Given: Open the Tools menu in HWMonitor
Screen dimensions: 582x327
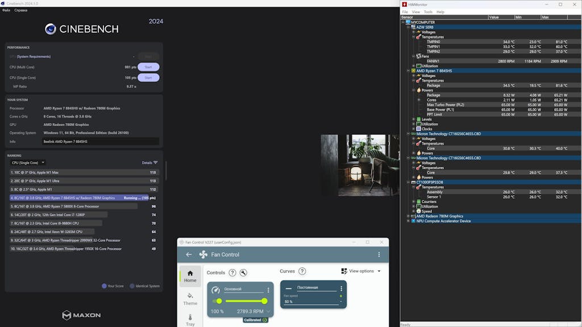Looking at the screenshot, I should [428, 12].
